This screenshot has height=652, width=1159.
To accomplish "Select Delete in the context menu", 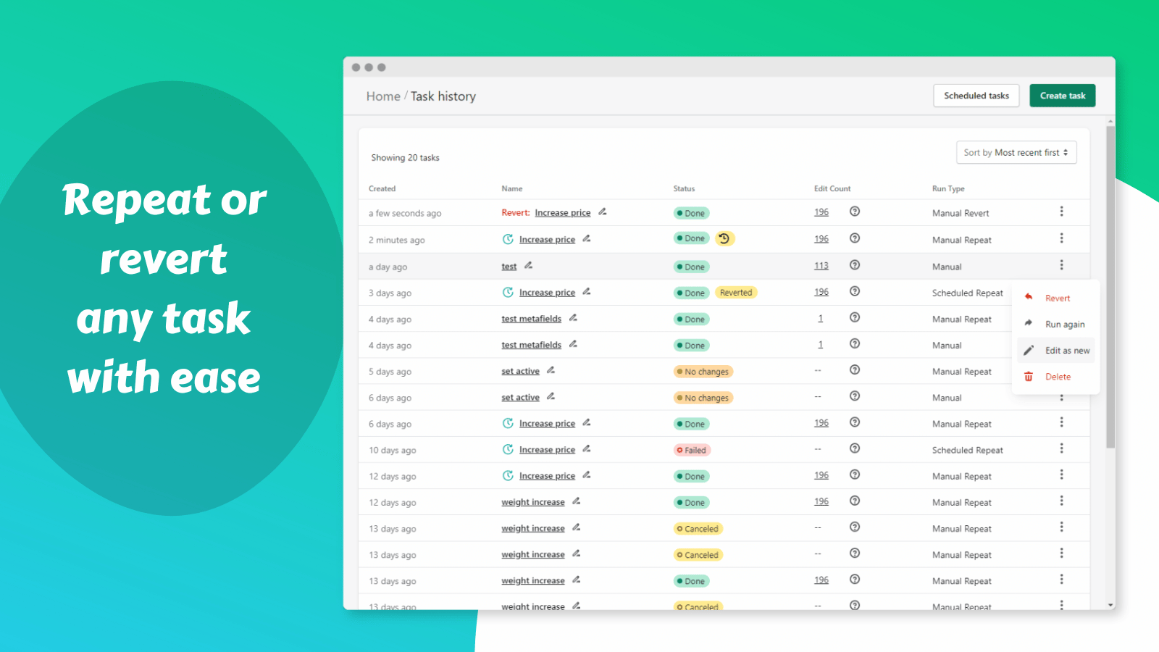I will coord(1058,376).
